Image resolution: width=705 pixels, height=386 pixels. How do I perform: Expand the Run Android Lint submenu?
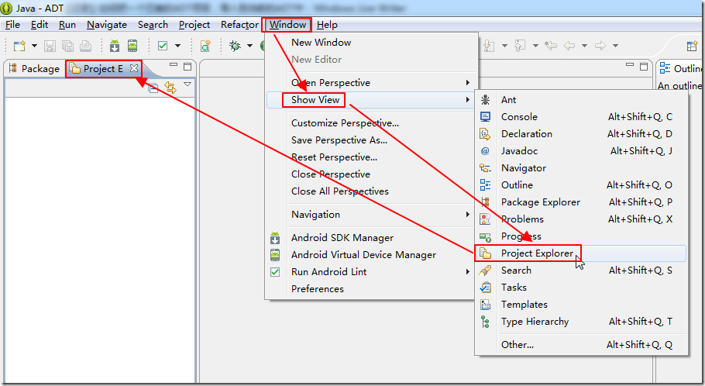tap(370, 272)
